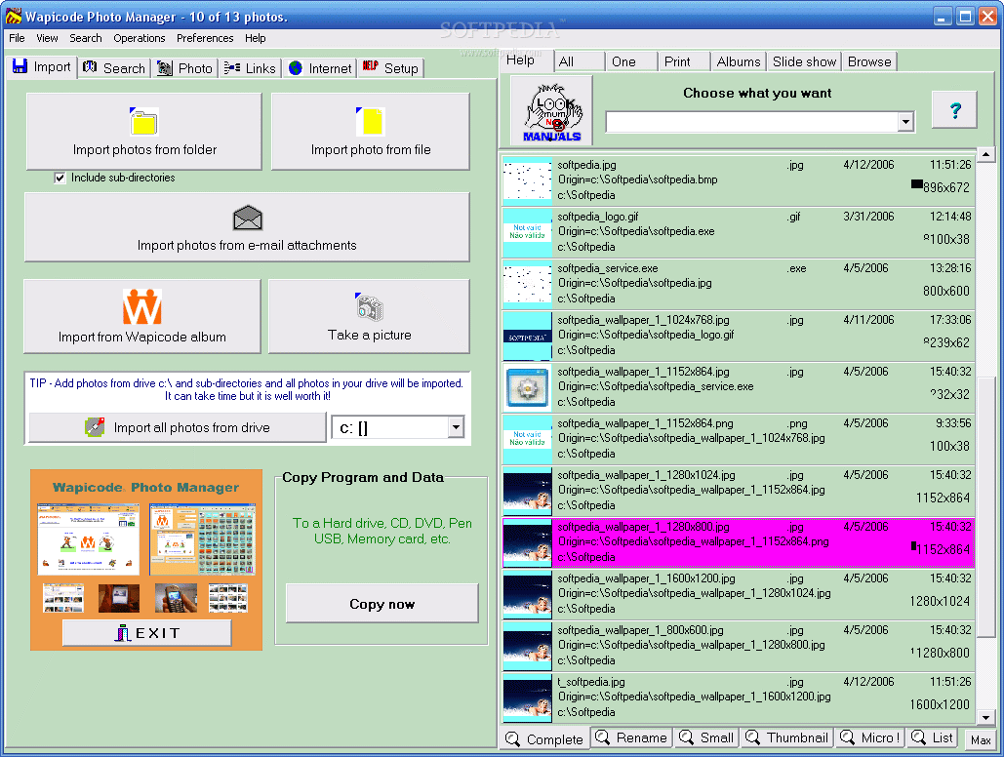Open the Help menu in menu bar
The height and width of the screenshot is (757, 1004).
click(255, 38)
